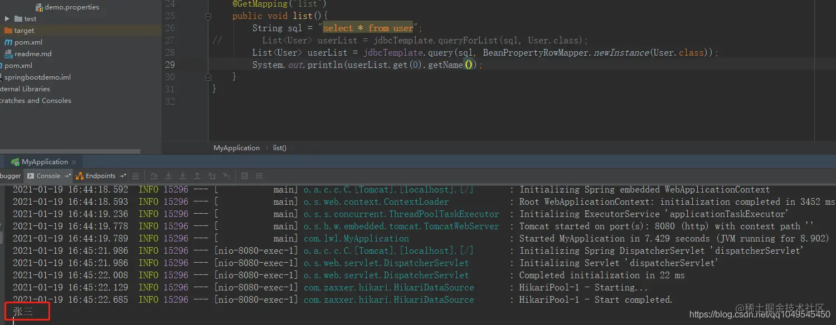The height and width of the screenshot is (325, 836).
Task: Click "HikariPool-1 - Starting..." log message
Action: click(x=584, y=288)
